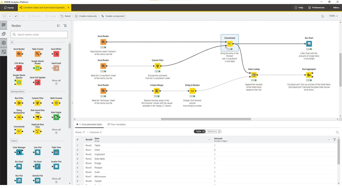Toggle output view to Statistics

(214, 131)
